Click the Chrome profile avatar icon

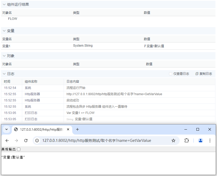coord(200,140)
